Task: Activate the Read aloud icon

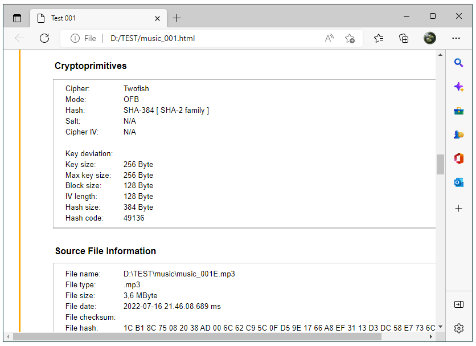Action: click(x=329, y=38)
